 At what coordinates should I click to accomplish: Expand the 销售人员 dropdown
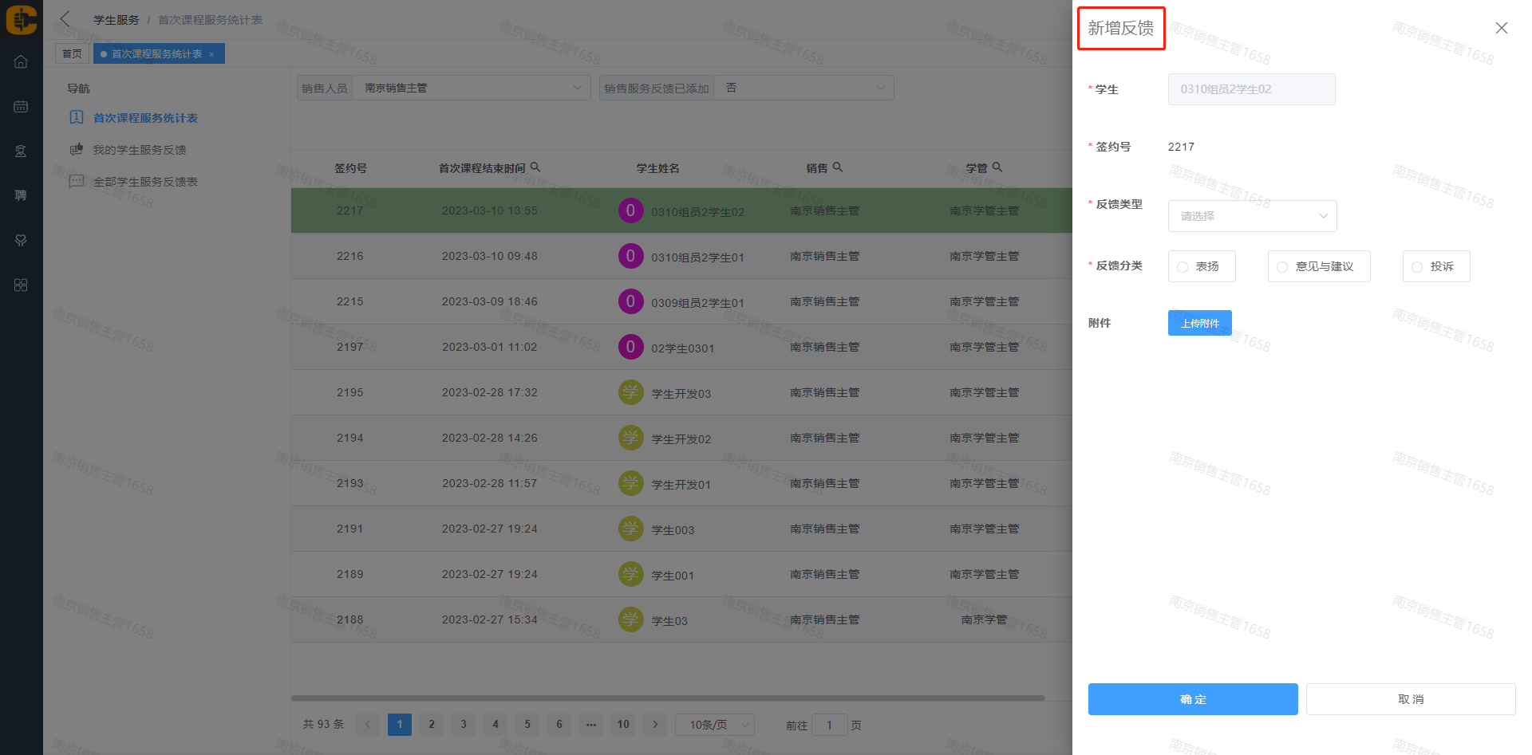pyautogui.click(x=471, y=88)
